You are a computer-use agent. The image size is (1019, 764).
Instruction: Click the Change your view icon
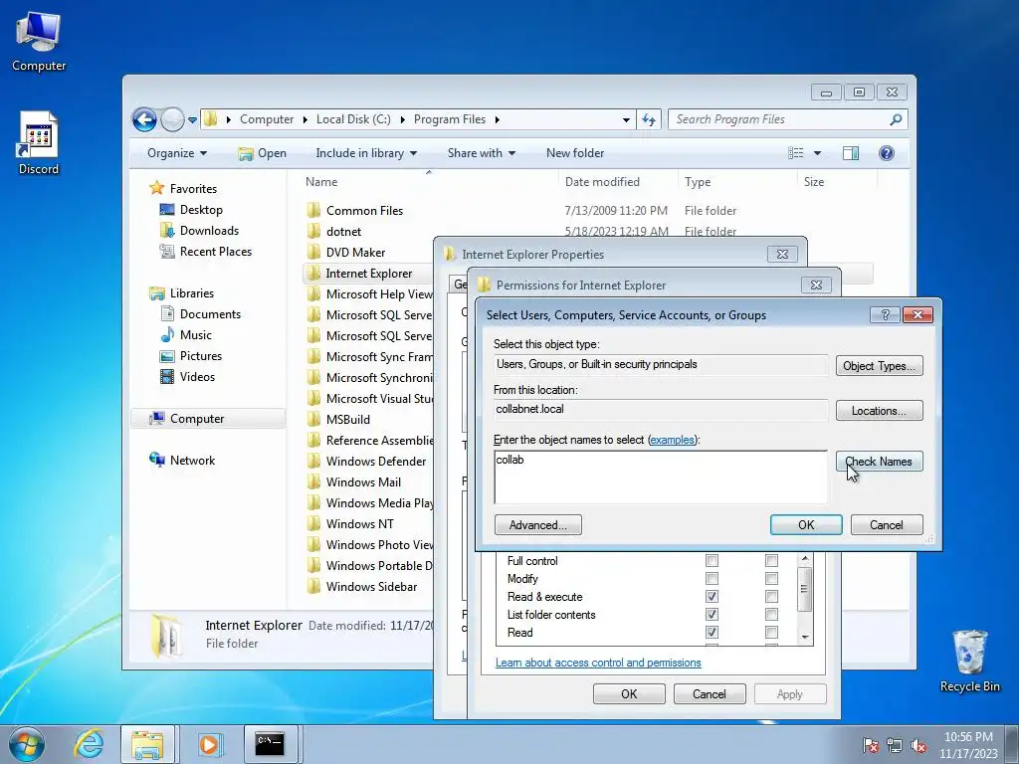[x=795, y=153]
